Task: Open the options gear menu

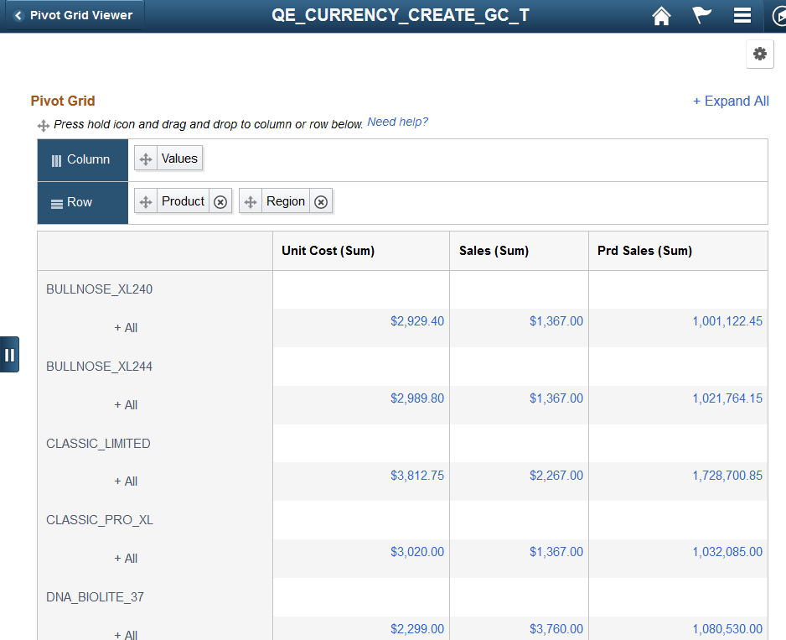Action: 760,54
